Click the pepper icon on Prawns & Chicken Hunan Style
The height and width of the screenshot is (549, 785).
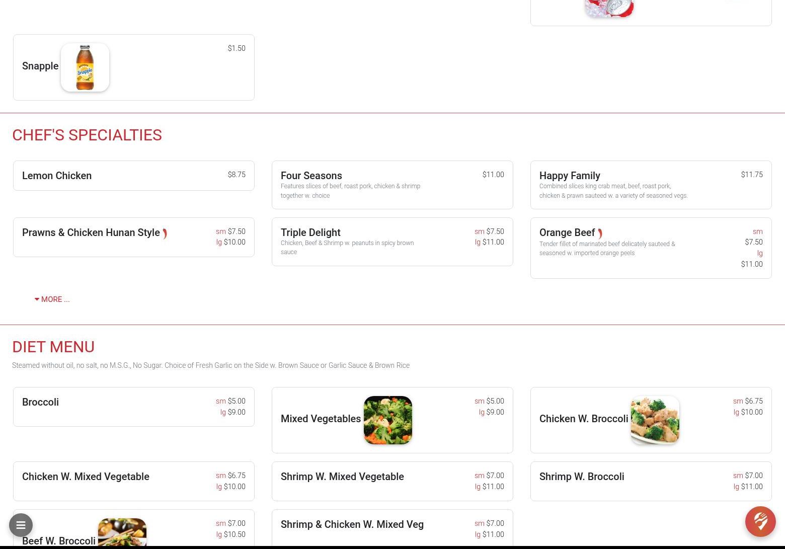coord(165,233)
